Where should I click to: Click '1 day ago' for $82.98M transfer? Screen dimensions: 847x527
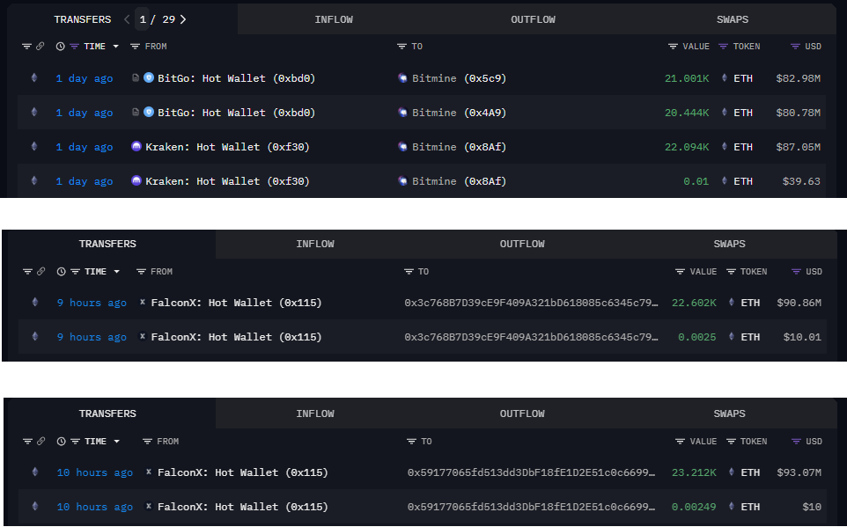point(85,78)
